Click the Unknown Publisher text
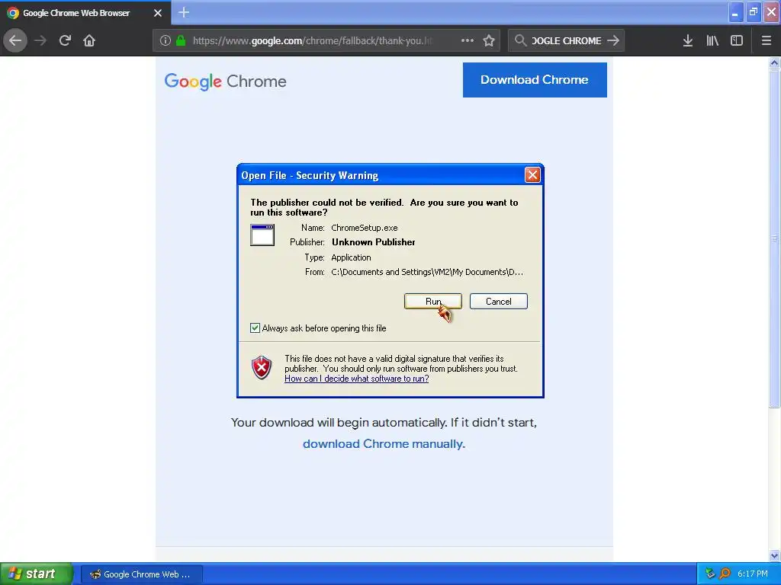781x585 pixels. [374, 242]
